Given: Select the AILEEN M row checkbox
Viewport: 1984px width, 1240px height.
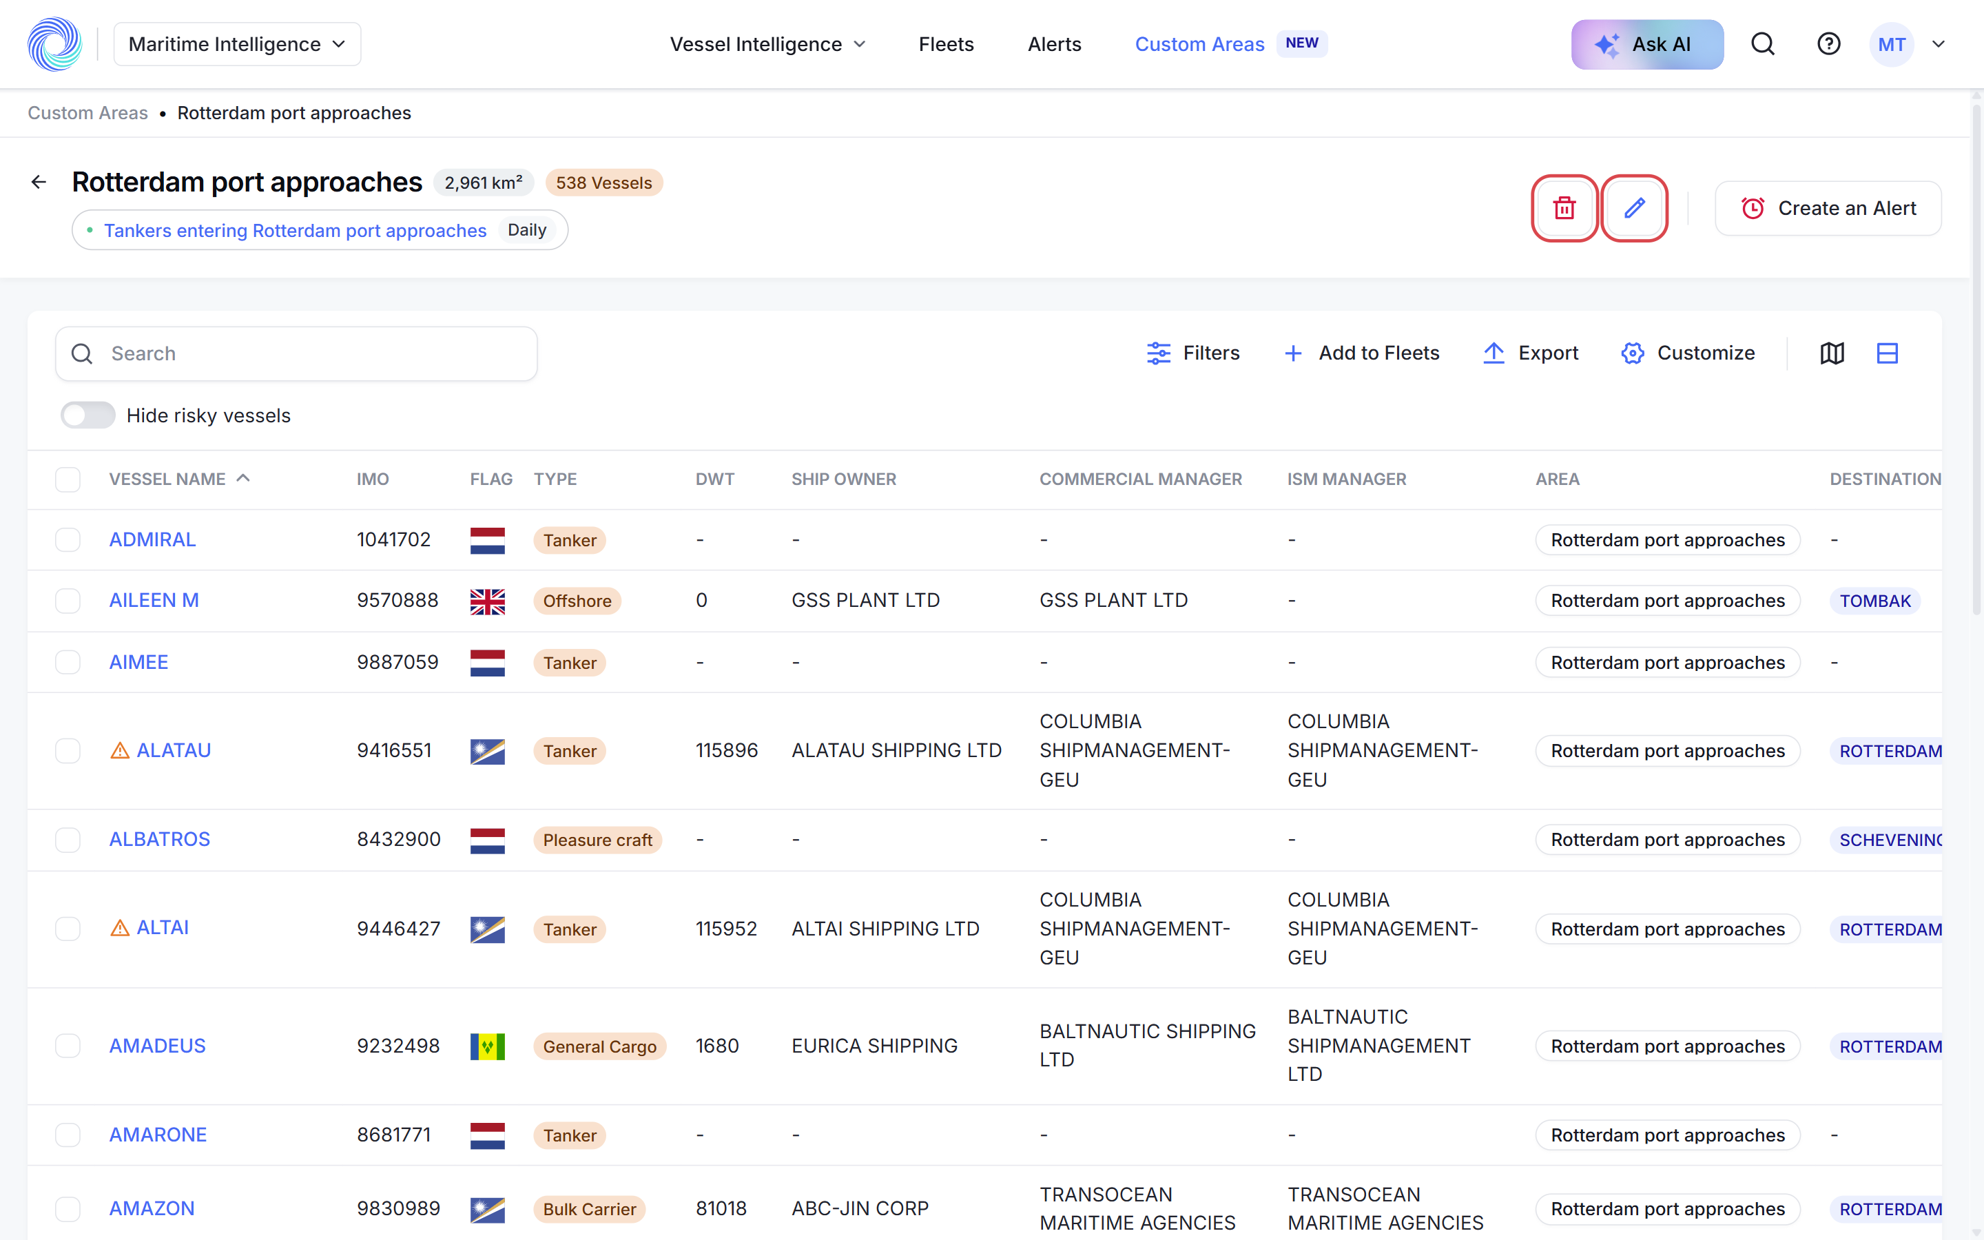Looking at the screenshot, I should coord(68,600).
